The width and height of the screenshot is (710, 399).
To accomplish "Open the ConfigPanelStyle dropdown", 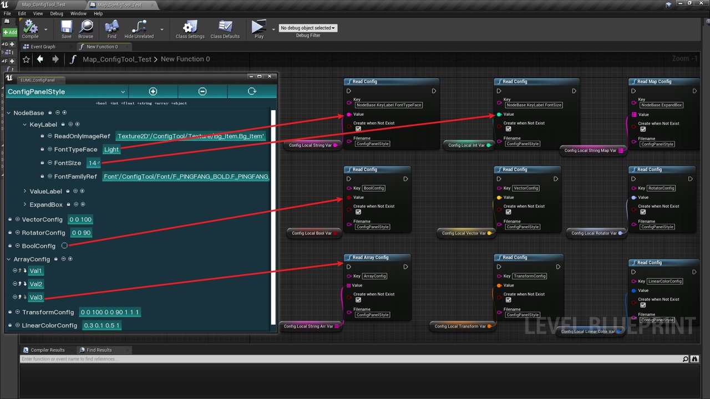I will [x=67, y=91].
